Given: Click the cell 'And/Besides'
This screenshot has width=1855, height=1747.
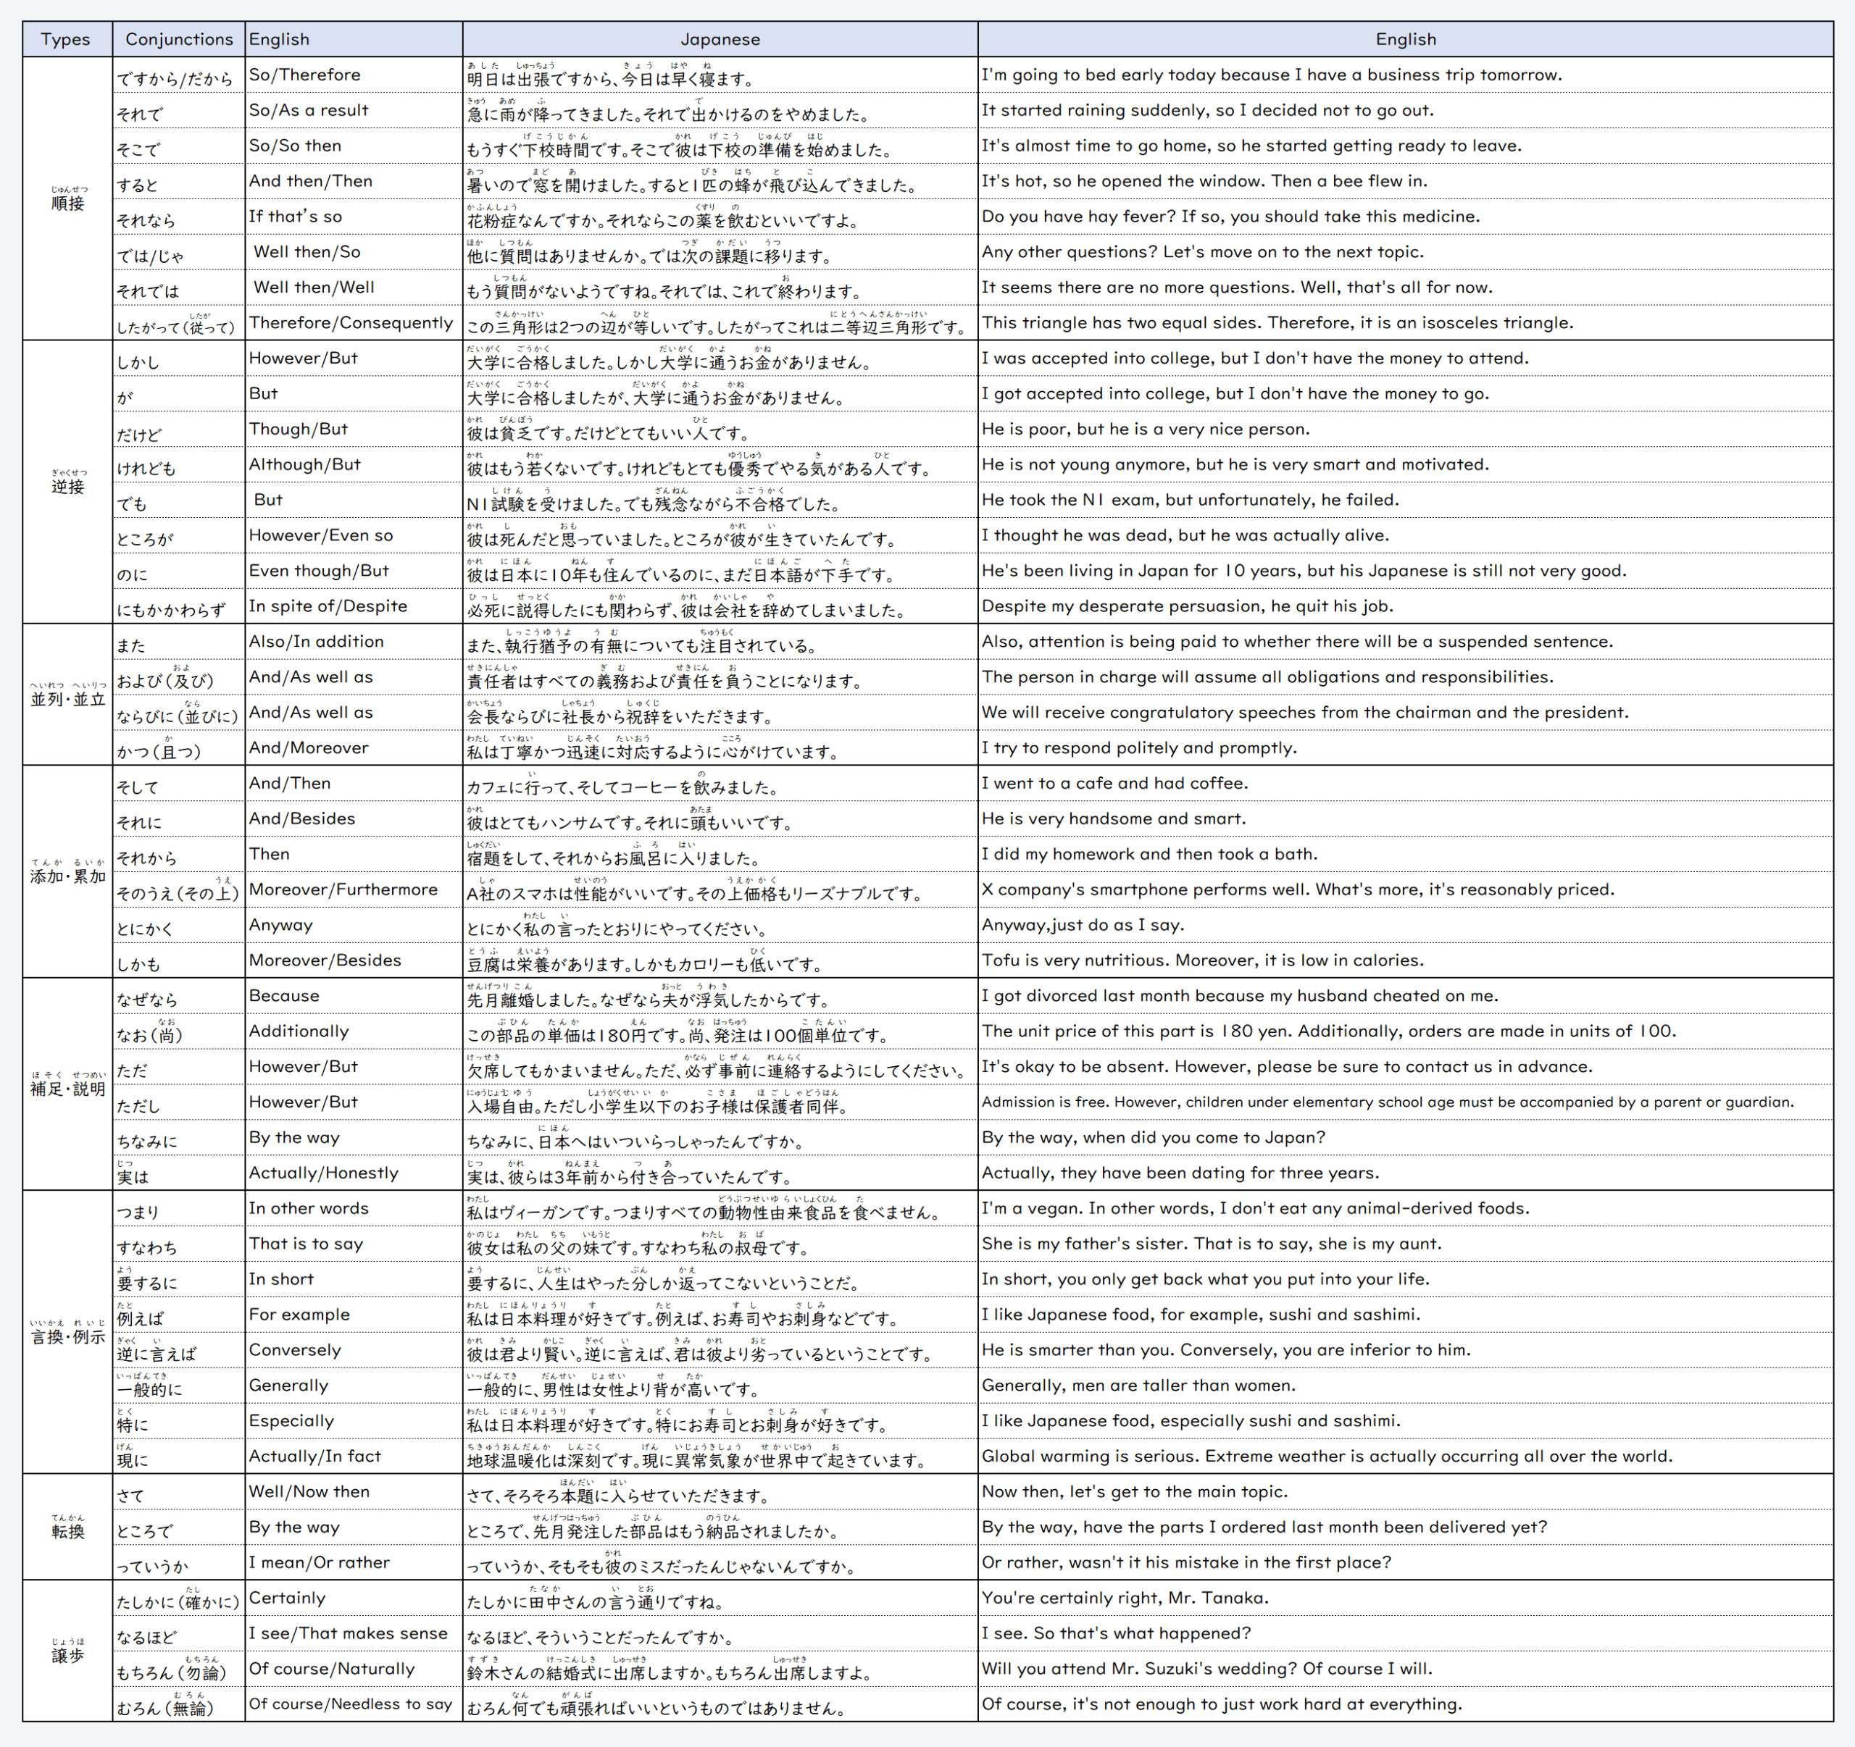Looking at the screenshot, I should point(354,819).
